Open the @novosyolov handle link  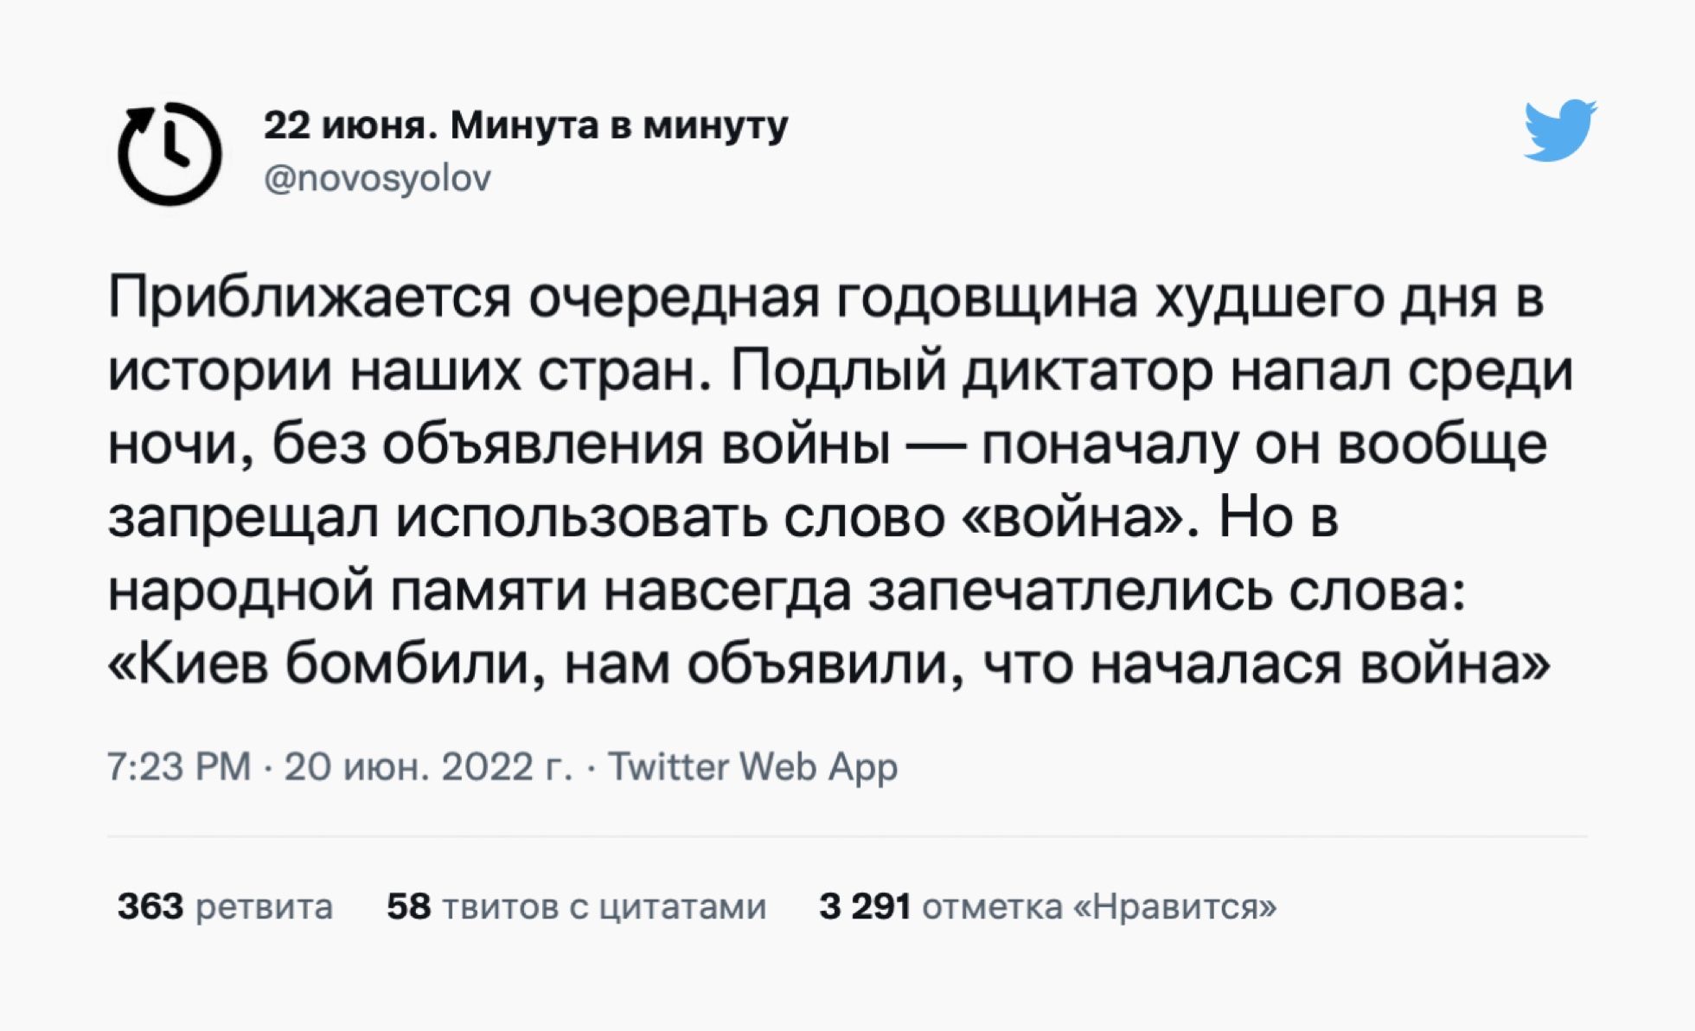pos(377,179)
